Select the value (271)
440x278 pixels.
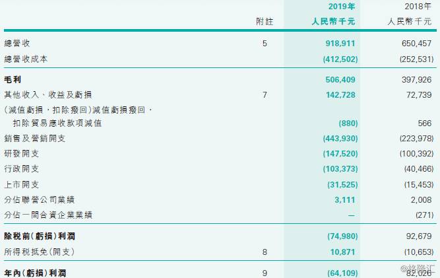coord(425,215)
